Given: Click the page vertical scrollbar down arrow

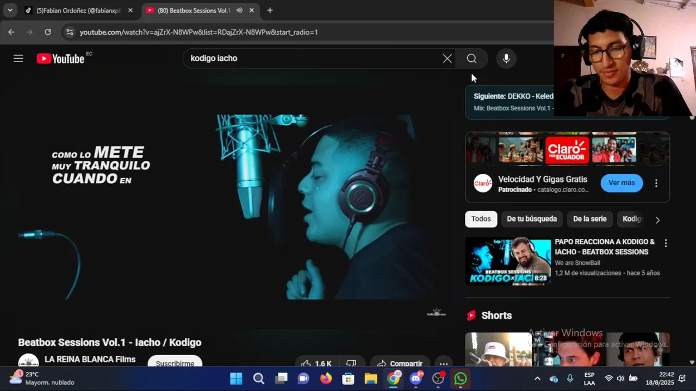Looking at the screenshot, I should tap(692, 362).
